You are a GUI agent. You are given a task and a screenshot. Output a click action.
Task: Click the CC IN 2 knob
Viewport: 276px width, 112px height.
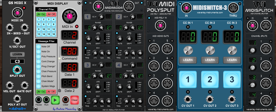pyautogui.click(x=210, y=50)
